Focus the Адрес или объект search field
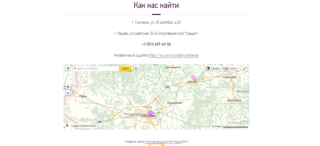Viewport: 320px width, 146px height. coord(96,68)
